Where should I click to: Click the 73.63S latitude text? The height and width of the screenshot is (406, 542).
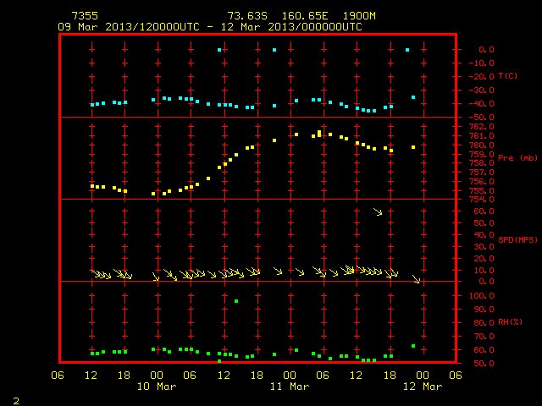247,16
